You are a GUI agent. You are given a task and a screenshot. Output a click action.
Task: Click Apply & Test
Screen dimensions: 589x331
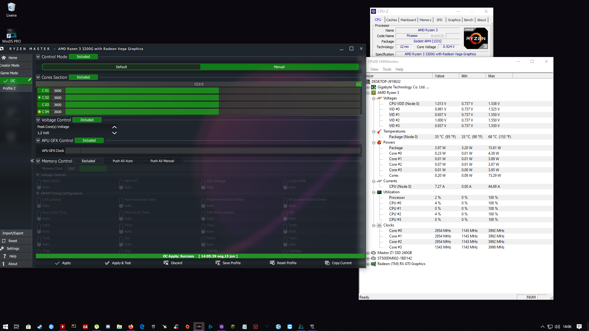point(118,263)
